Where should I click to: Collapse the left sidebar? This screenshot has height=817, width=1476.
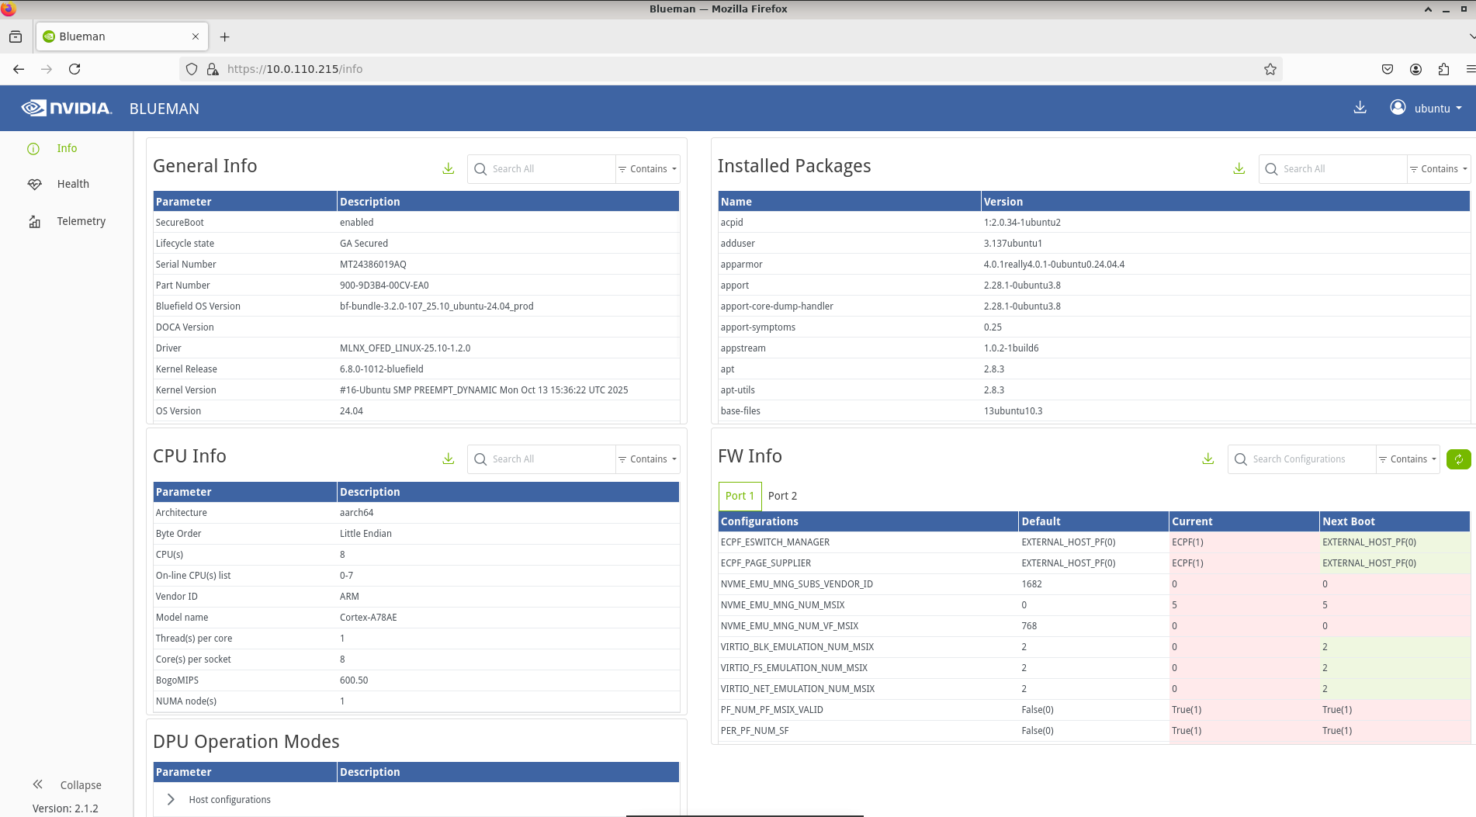click(x=67, y=784)
